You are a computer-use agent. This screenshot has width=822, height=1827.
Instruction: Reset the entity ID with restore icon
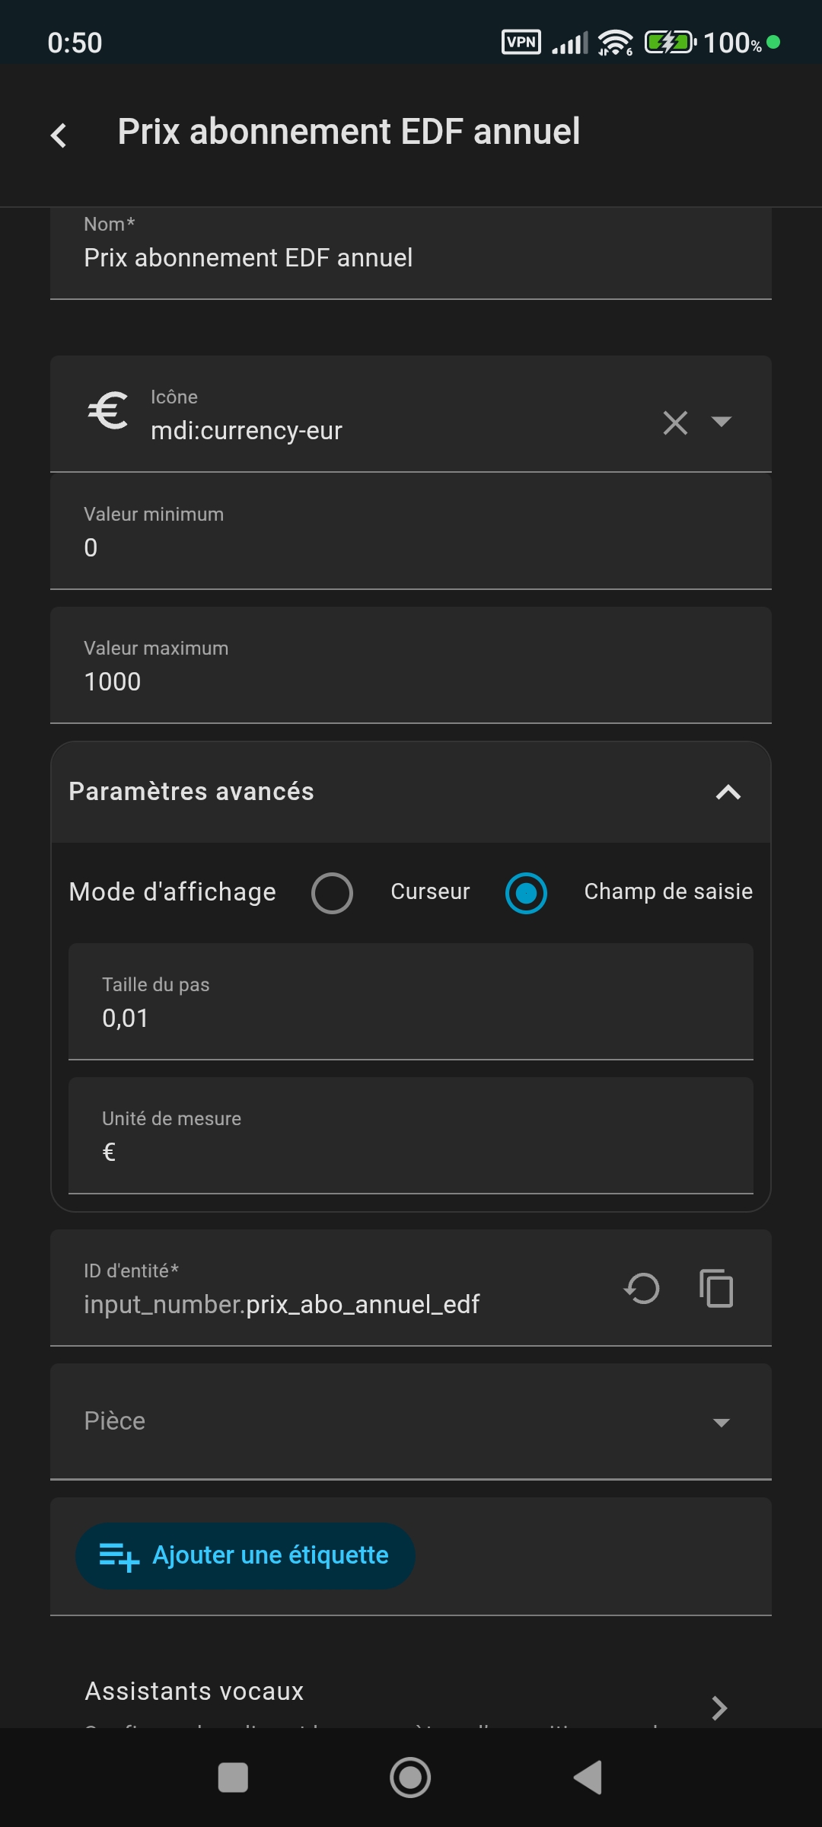click(642, 1289)
